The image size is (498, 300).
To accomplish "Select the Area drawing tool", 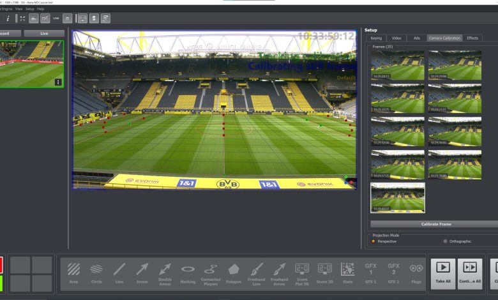I will click(74, 273).
